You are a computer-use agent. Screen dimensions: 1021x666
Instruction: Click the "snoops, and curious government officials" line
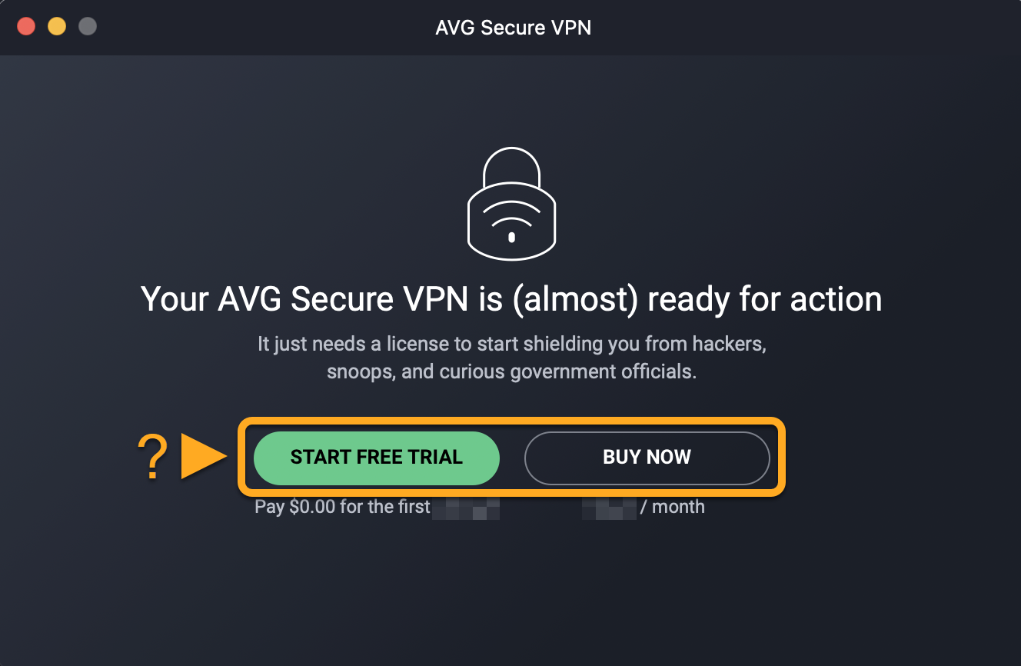tap(511, 371)
